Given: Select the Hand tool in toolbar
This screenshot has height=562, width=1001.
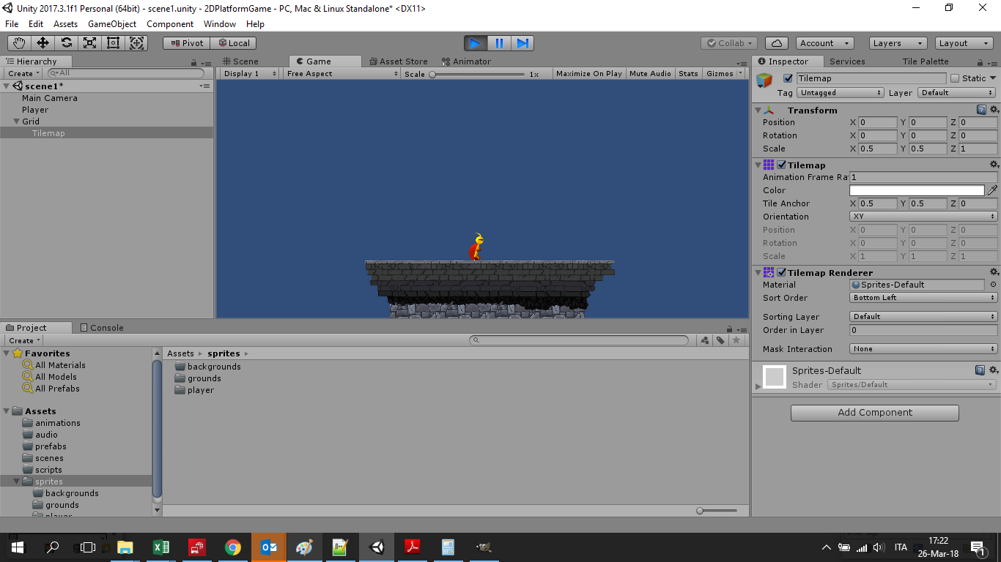Looking at the screenshot, I should click(19, 43).
